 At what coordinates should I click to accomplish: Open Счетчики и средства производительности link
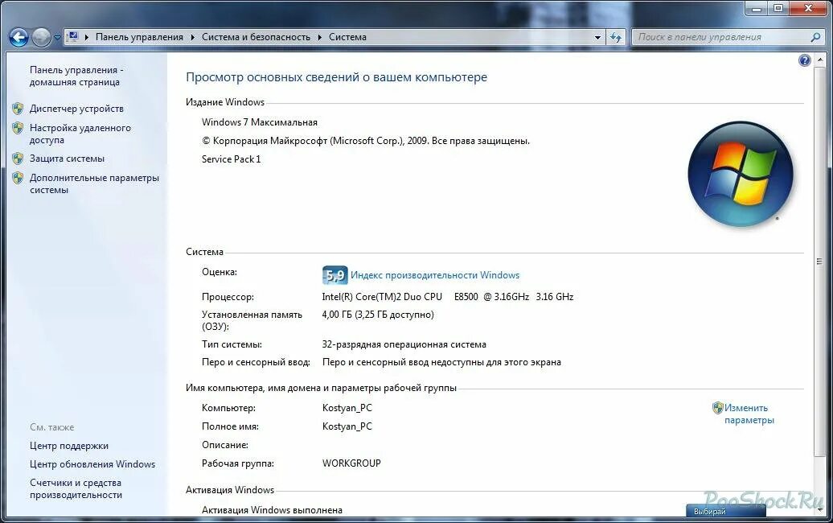click(x=76, y=489)
